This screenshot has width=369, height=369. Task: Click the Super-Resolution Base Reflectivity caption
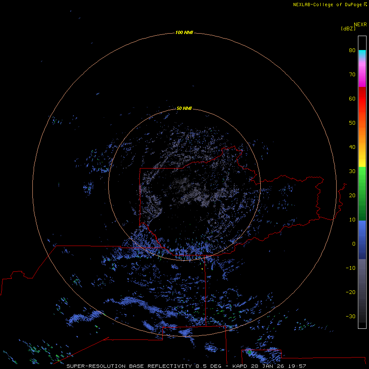click(x=129, y=366)
